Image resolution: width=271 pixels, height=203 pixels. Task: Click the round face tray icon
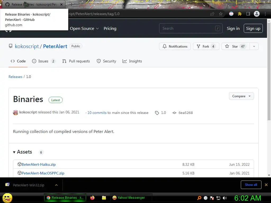click(206, 198)
